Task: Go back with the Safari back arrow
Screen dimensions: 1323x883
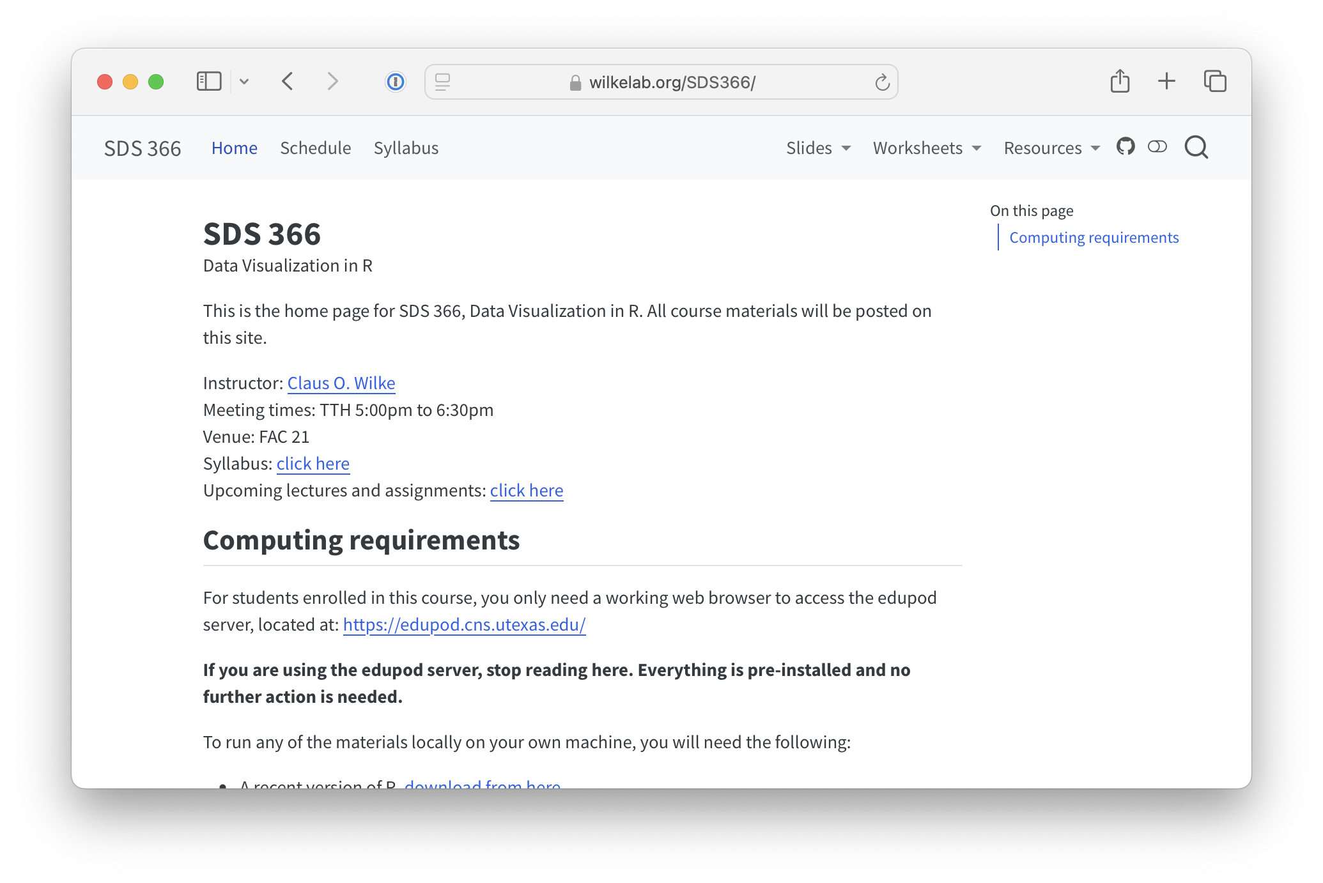Action: pos(288,81)
